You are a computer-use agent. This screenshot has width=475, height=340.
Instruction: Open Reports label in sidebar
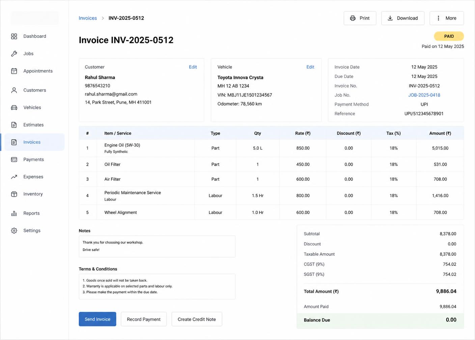(31, 214)
